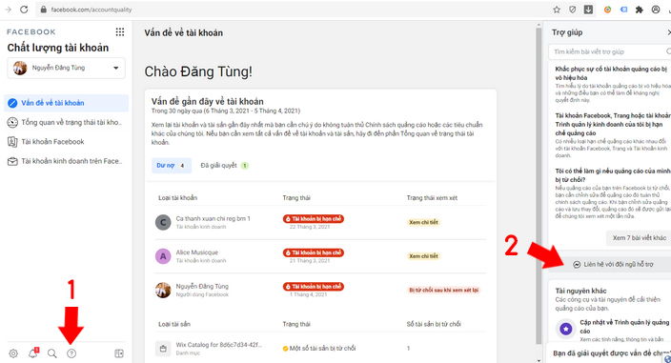Click the Alice Musicque avatar circle
671x363 pixels.
163,256
